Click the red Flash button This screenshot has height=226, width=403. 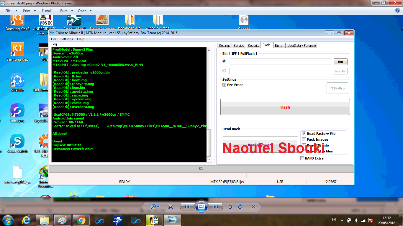click(285, 107)
